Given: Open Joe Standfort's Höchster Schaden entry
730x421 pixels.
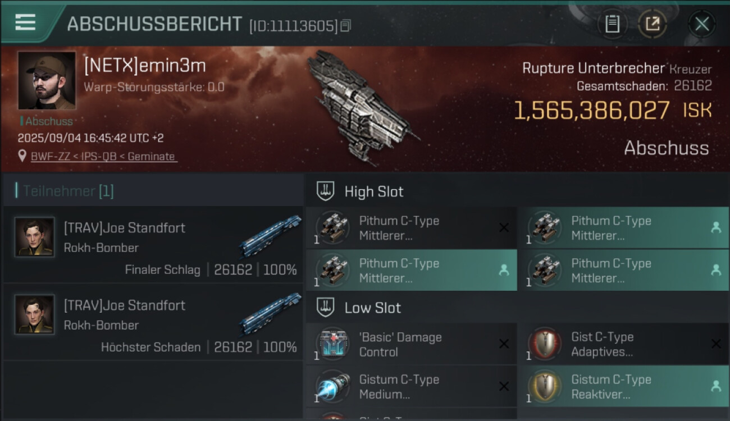Looking at the screenshot, I should coord(153,322).
